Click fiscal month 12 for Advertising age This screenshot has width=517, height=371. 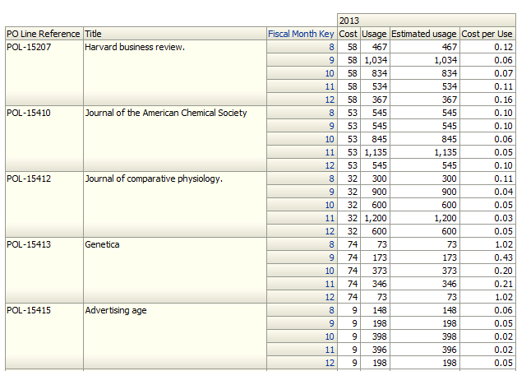pos(302,363)
